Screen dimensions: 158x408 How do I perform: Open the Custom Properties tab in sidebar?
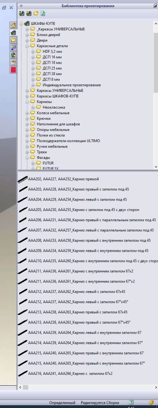(13, 62)
